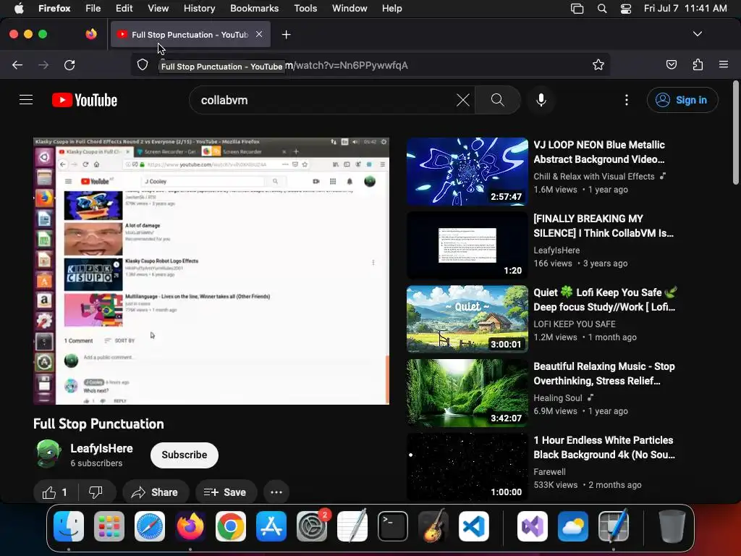The height and width of the screenshot is (556, 741).
Task: Open the Firefox extensions puzzle icon
Action: pyautogui.click(x=698, y=64)
